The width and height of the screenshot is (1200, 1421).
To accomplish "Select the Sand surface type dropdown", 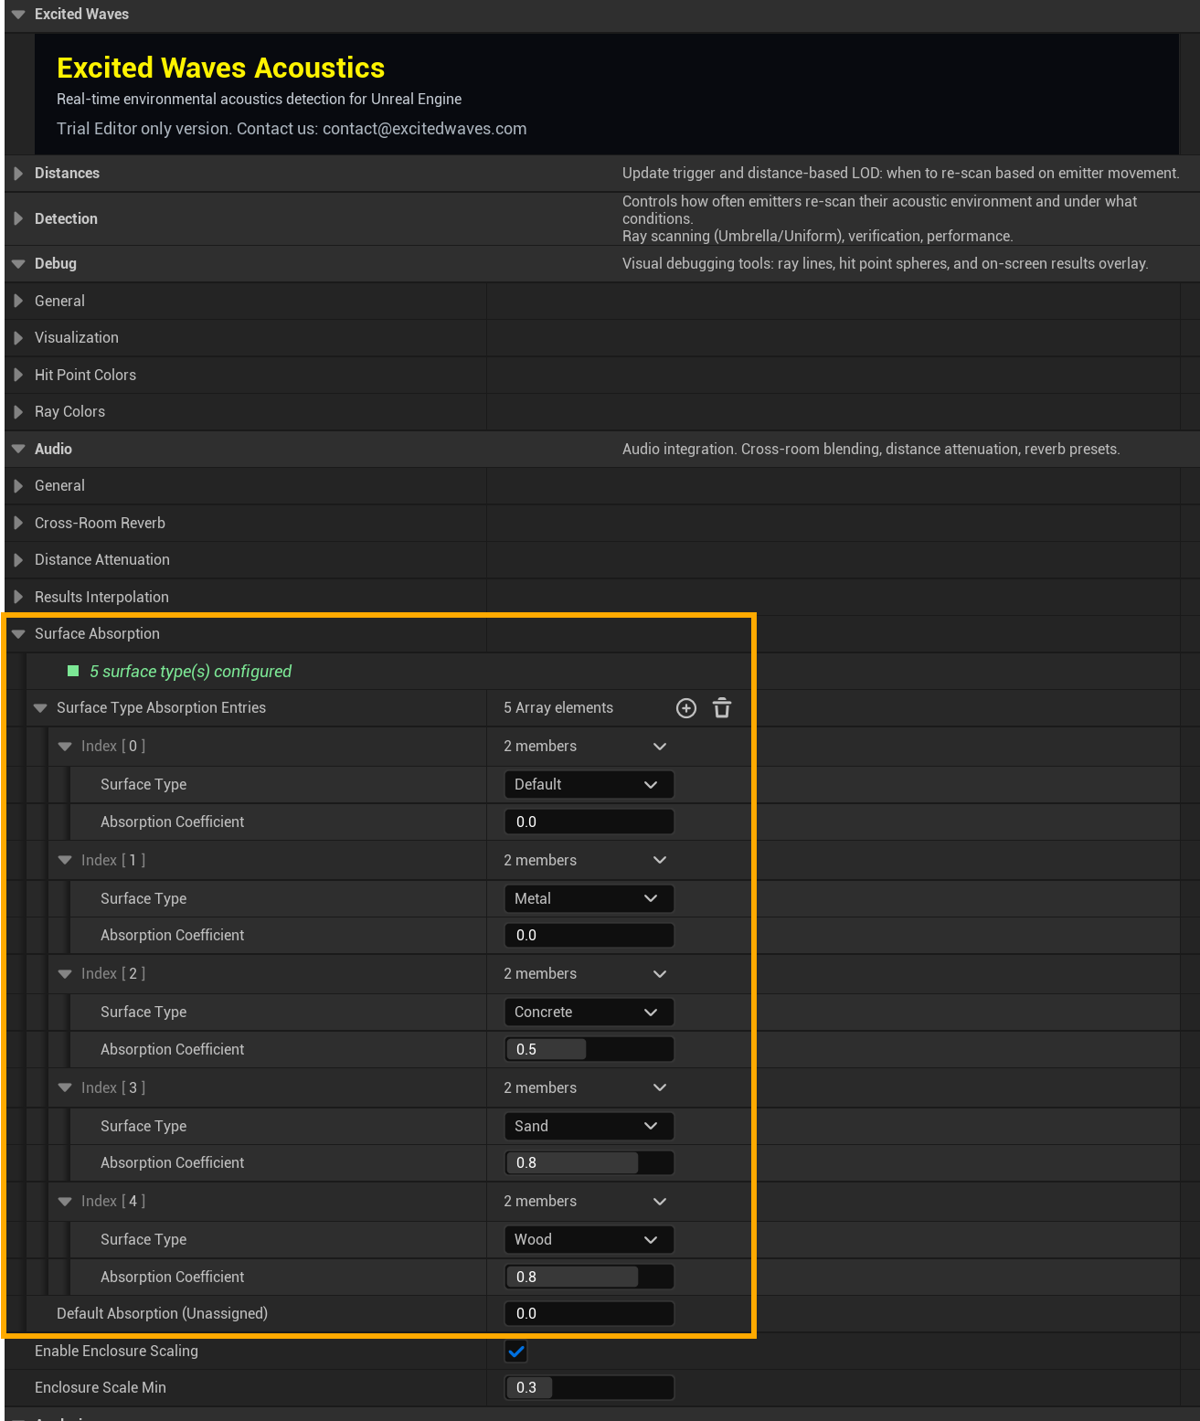I will 588,1127.
